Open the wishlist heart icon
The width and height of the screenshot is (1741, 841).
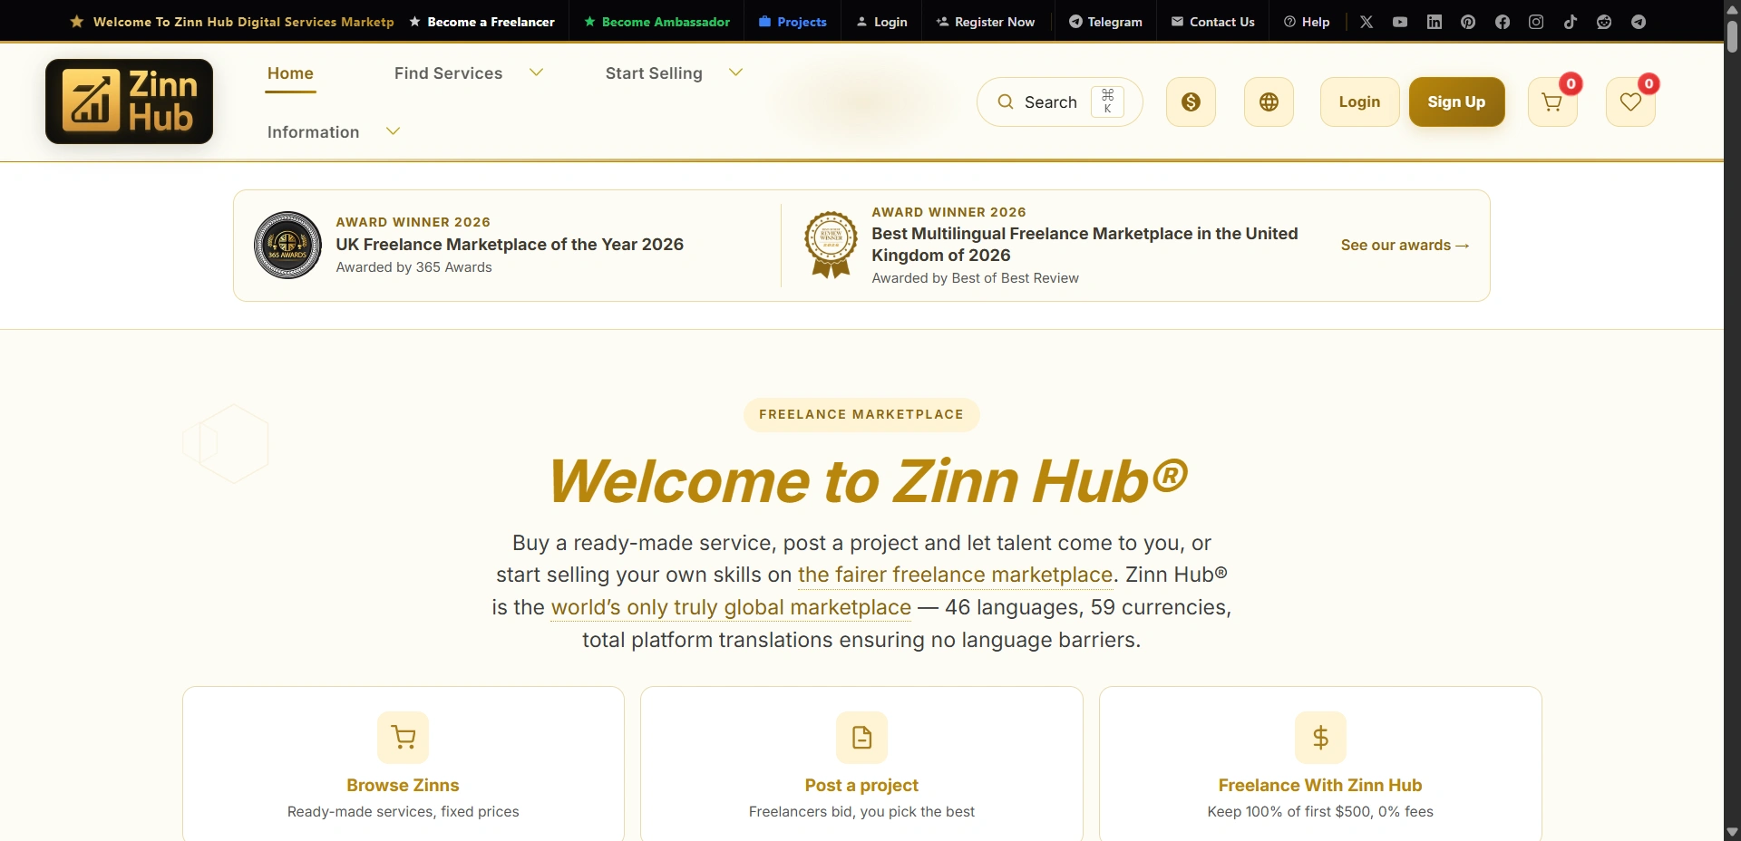1630,101
